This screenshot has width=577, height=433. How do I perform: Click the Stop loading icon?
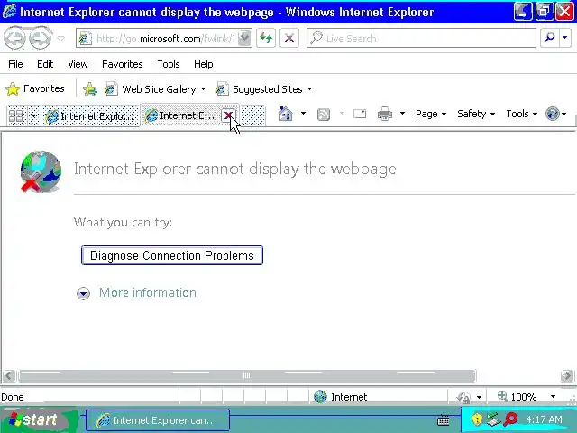click(x=289, y=38)
